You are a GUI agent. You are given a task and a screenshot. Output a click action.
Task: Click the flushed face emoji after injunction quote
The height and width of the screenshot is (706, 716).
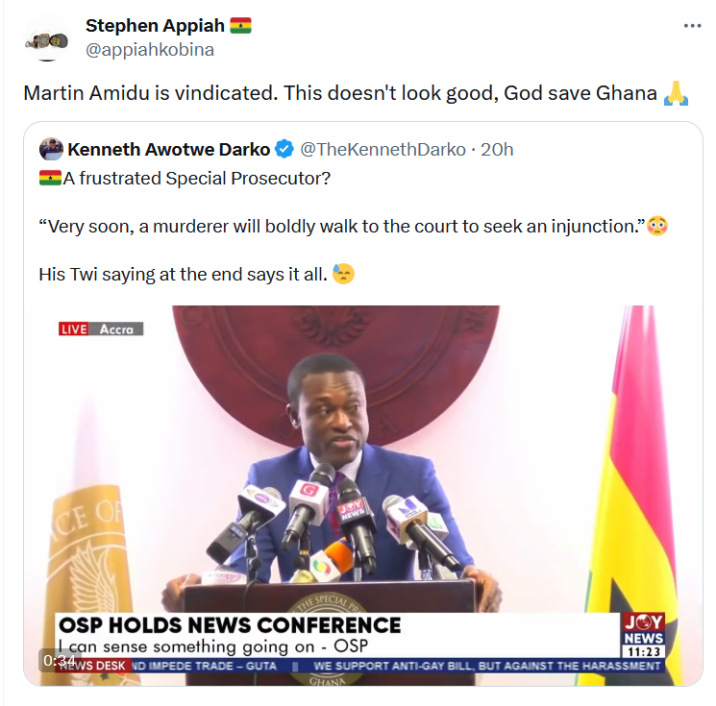pyautogui.click(x=657, y=226)
